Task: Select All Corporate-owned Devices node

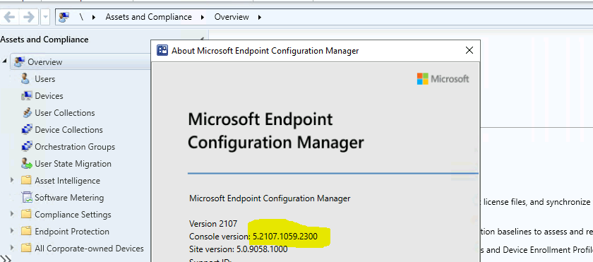Action: tap(89, 249)
